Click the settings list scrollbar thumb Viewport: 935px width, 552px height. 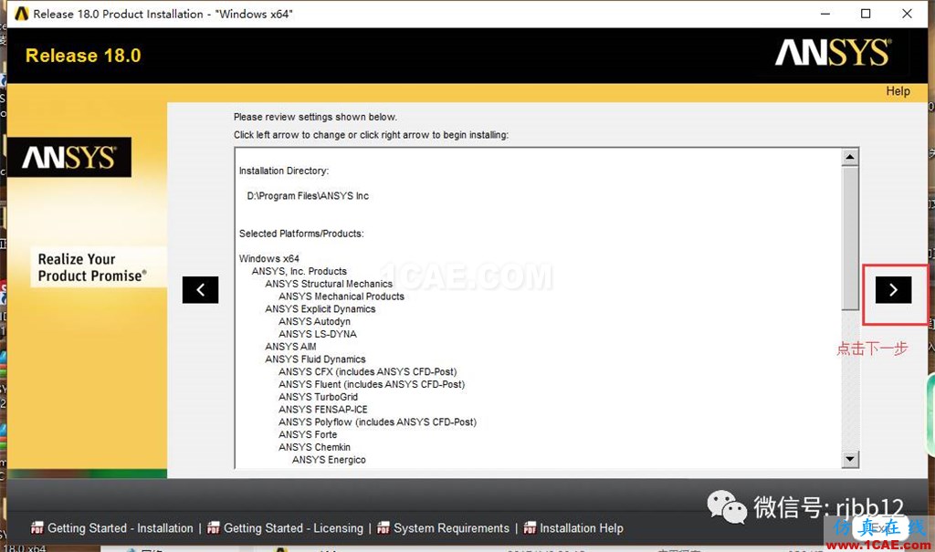(x=850, y=238)
